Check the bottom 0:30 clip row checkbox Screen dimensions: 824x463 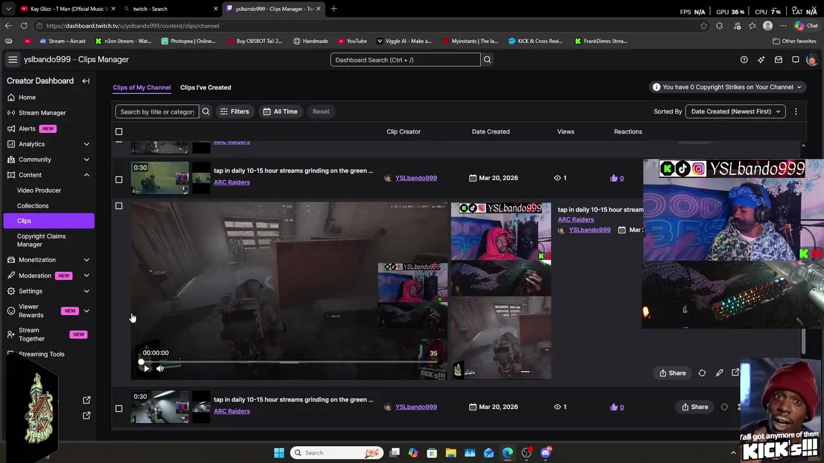pos(118,408)
